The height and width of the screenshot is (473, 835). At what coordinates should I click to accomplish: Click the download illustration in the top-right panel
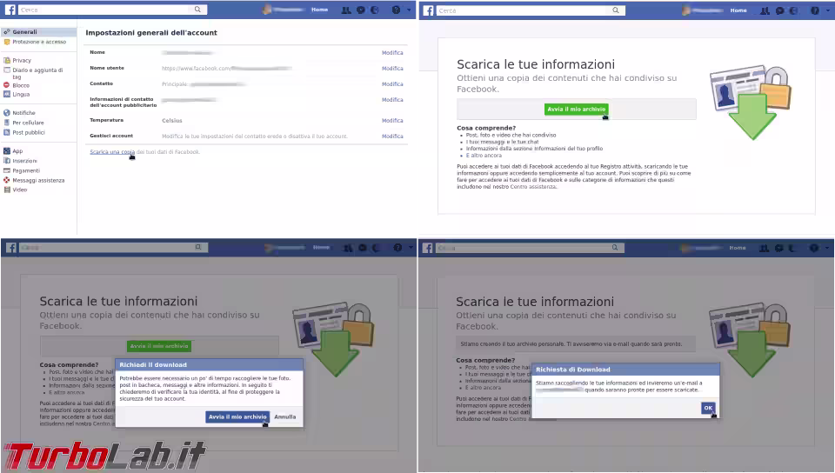click(x=751, y=102)
